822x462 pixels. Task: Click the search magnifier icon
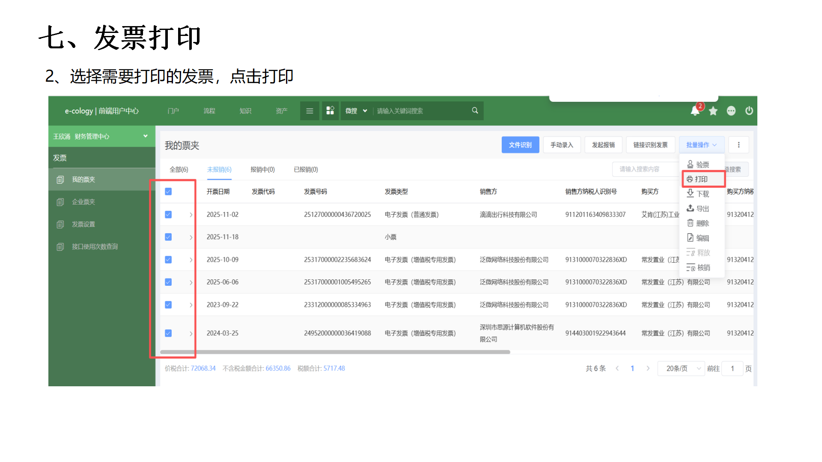[475, 110]
